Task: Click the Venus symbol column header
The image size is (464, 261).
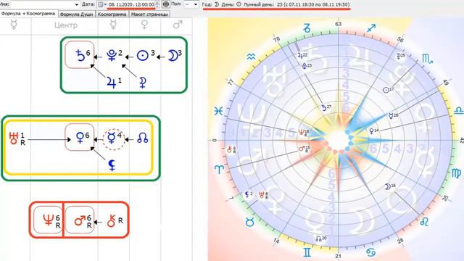Action: (x=144, y=25)
